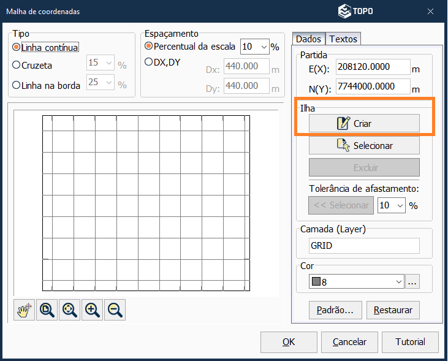Choose the Linha na borda type
The height and width of the screenshot is (361, 448).
click(x=17, y=86)
